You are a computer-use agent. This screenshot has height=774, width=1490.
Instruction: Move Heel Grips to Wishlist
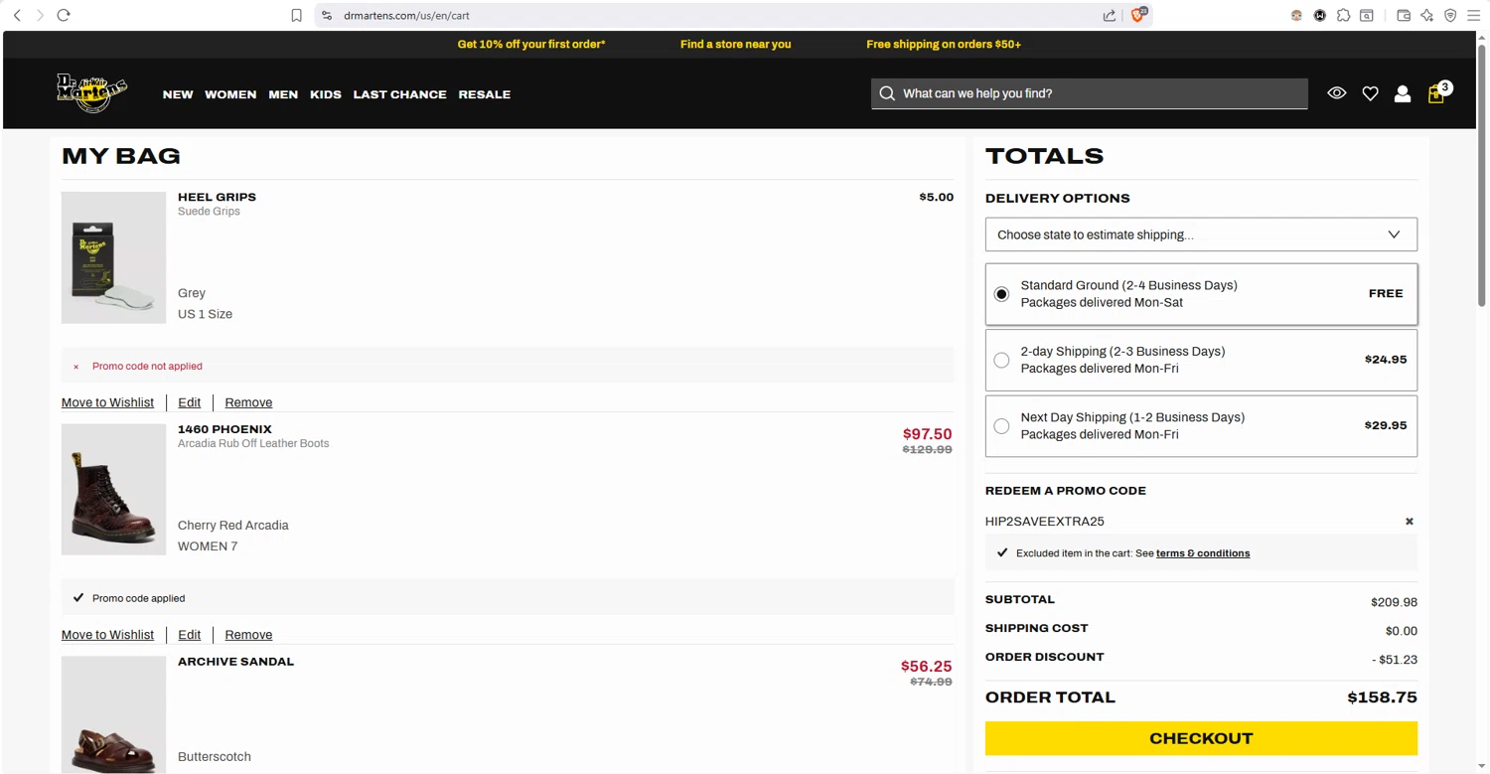pos(107,402)
